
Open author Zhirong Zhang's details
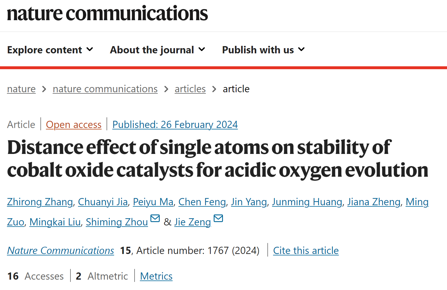tap(40, 202)
